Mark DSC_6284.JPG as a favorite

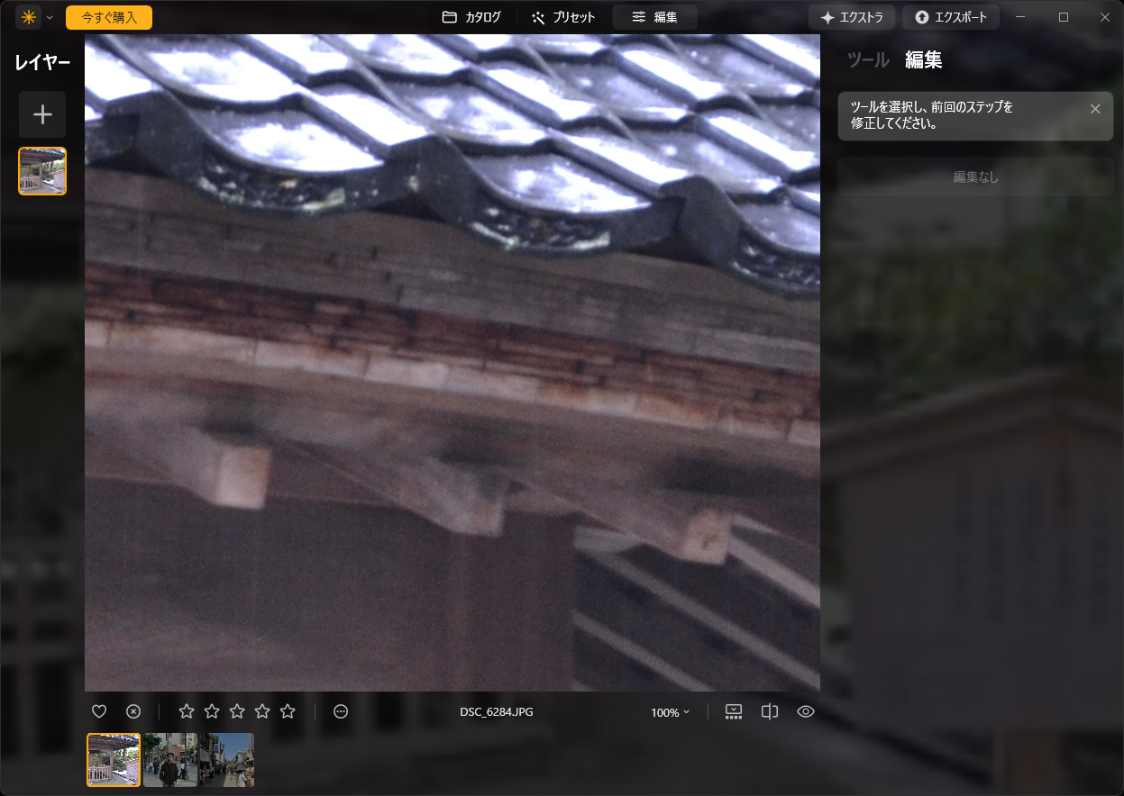pyautogui.click(x=99, y=710)
